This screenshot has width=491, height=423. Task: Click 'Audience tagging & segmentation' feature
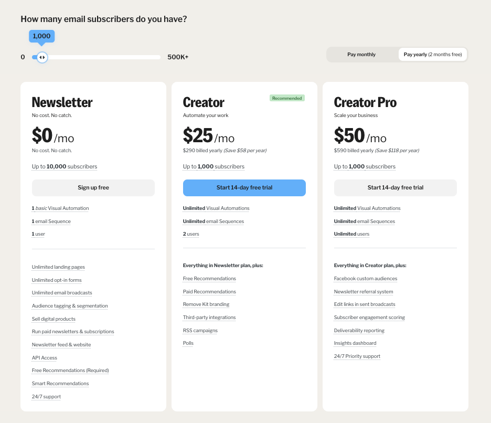[70, 306]
